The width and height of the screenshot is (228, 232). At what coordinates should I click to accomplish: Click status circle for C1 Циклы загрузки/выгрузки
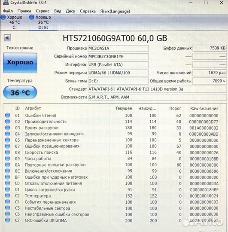tap(8, 189)
